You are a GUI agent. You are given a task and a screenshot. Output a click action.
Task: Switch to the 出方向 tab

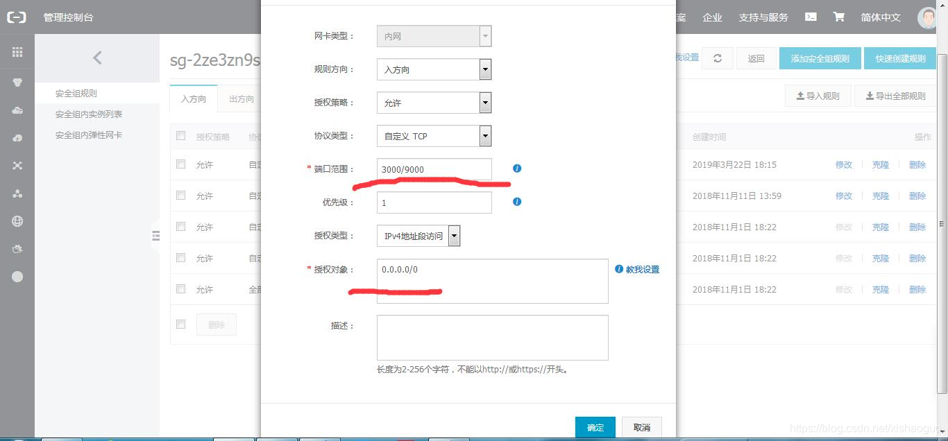pyautogui.click(x=240, y=98)
